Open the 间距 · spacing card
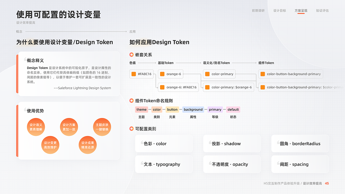 tap(300, 164)
